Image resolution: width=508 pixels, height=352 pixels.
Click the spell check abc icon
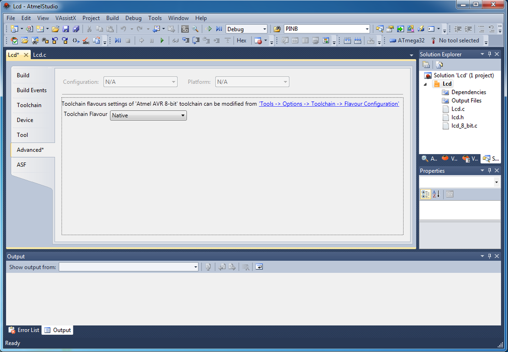(86, 41)
